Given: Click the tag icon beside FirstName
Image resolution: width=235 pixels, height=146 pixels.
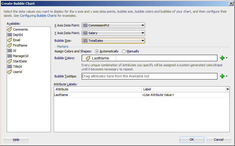Looking at the screenshot, I should 10,45.
